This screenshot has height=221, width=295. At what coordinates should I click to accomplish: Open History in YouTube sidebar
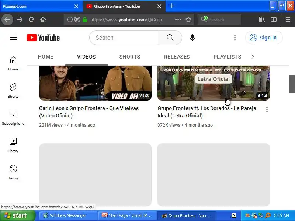[13, 172]
